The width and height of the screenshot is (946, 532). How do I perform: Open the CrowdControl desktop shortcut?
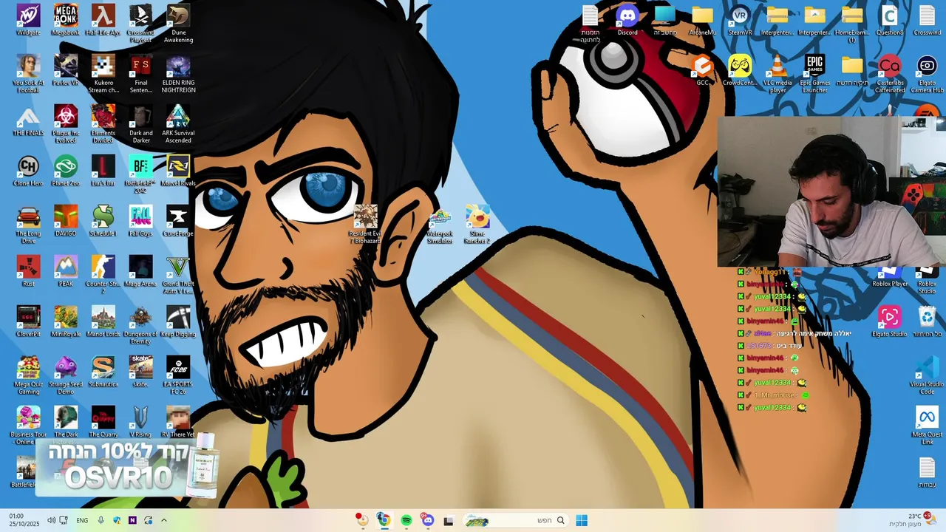click(740, 70)
